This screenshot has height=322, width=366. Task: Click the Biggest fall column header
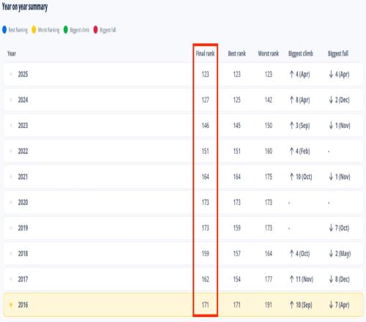pos(338,53)
